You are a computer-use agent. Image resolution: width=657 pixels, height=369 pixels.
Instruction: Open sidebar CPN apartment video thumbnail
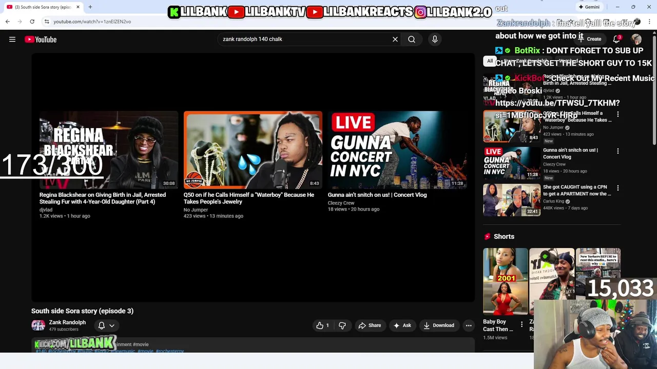point(512,200)
